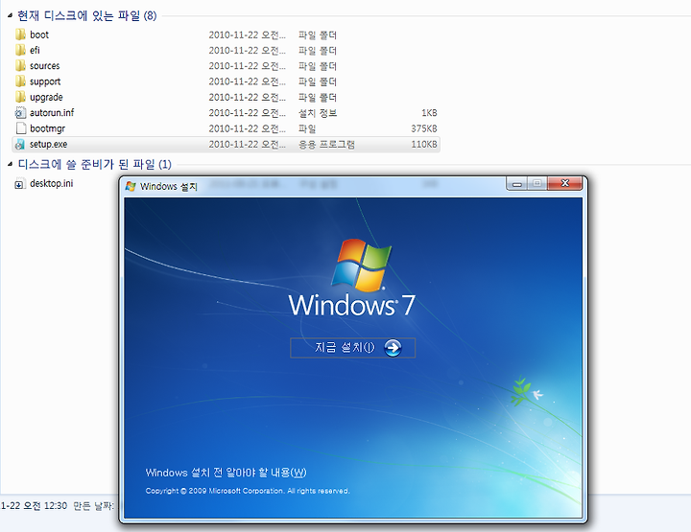Select the sources folder name
Image resolution: width=691 pixels, height=532 pixels.
point(44,66)
